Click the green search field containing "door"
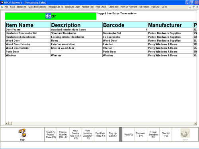This screenshot has width=199, height=149. pos(51,16)
